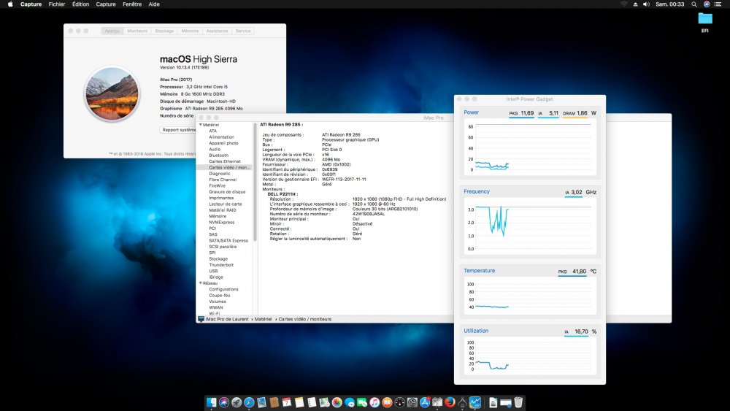Click 'iMac Pro de Laurent' in path bar
The width and height of the screenshot is (730, 411).
(x=227, y=319)
